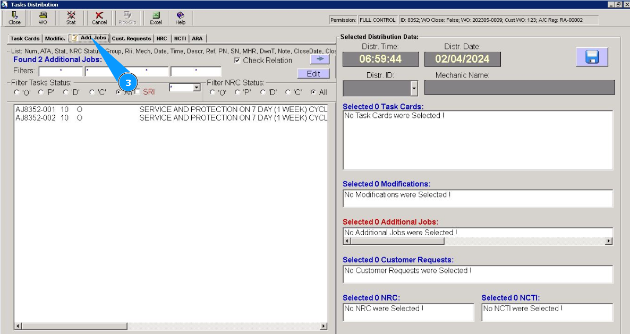Select NRC Status 'D' radio button
630x334 pixels.
263,92
